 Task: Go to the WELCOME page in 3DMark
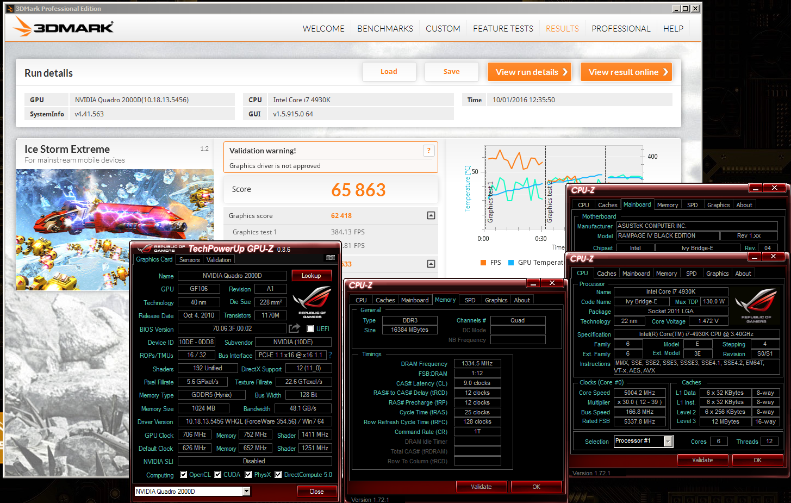coord(323,28)
